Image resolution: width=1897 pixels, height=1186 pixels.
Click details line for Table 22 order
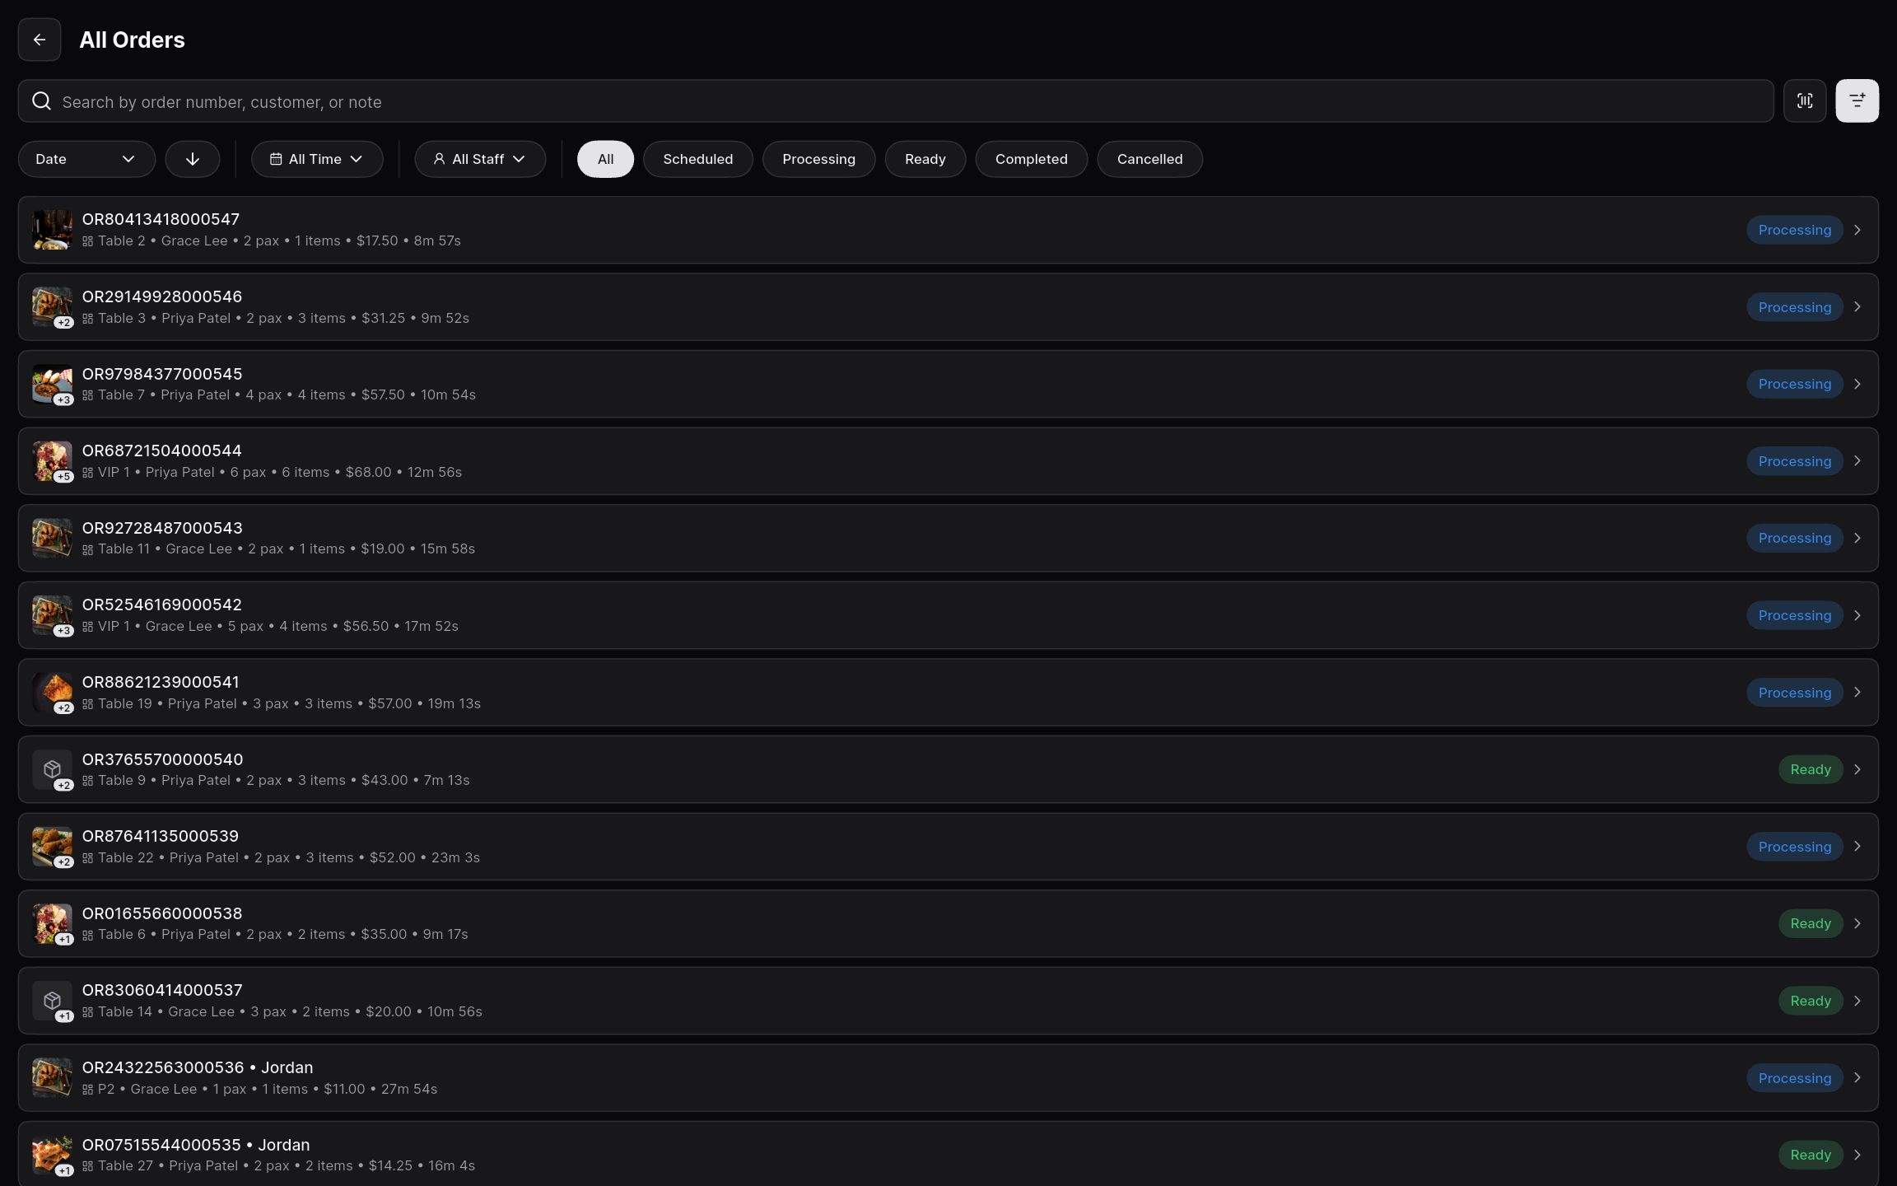[281, 857]
